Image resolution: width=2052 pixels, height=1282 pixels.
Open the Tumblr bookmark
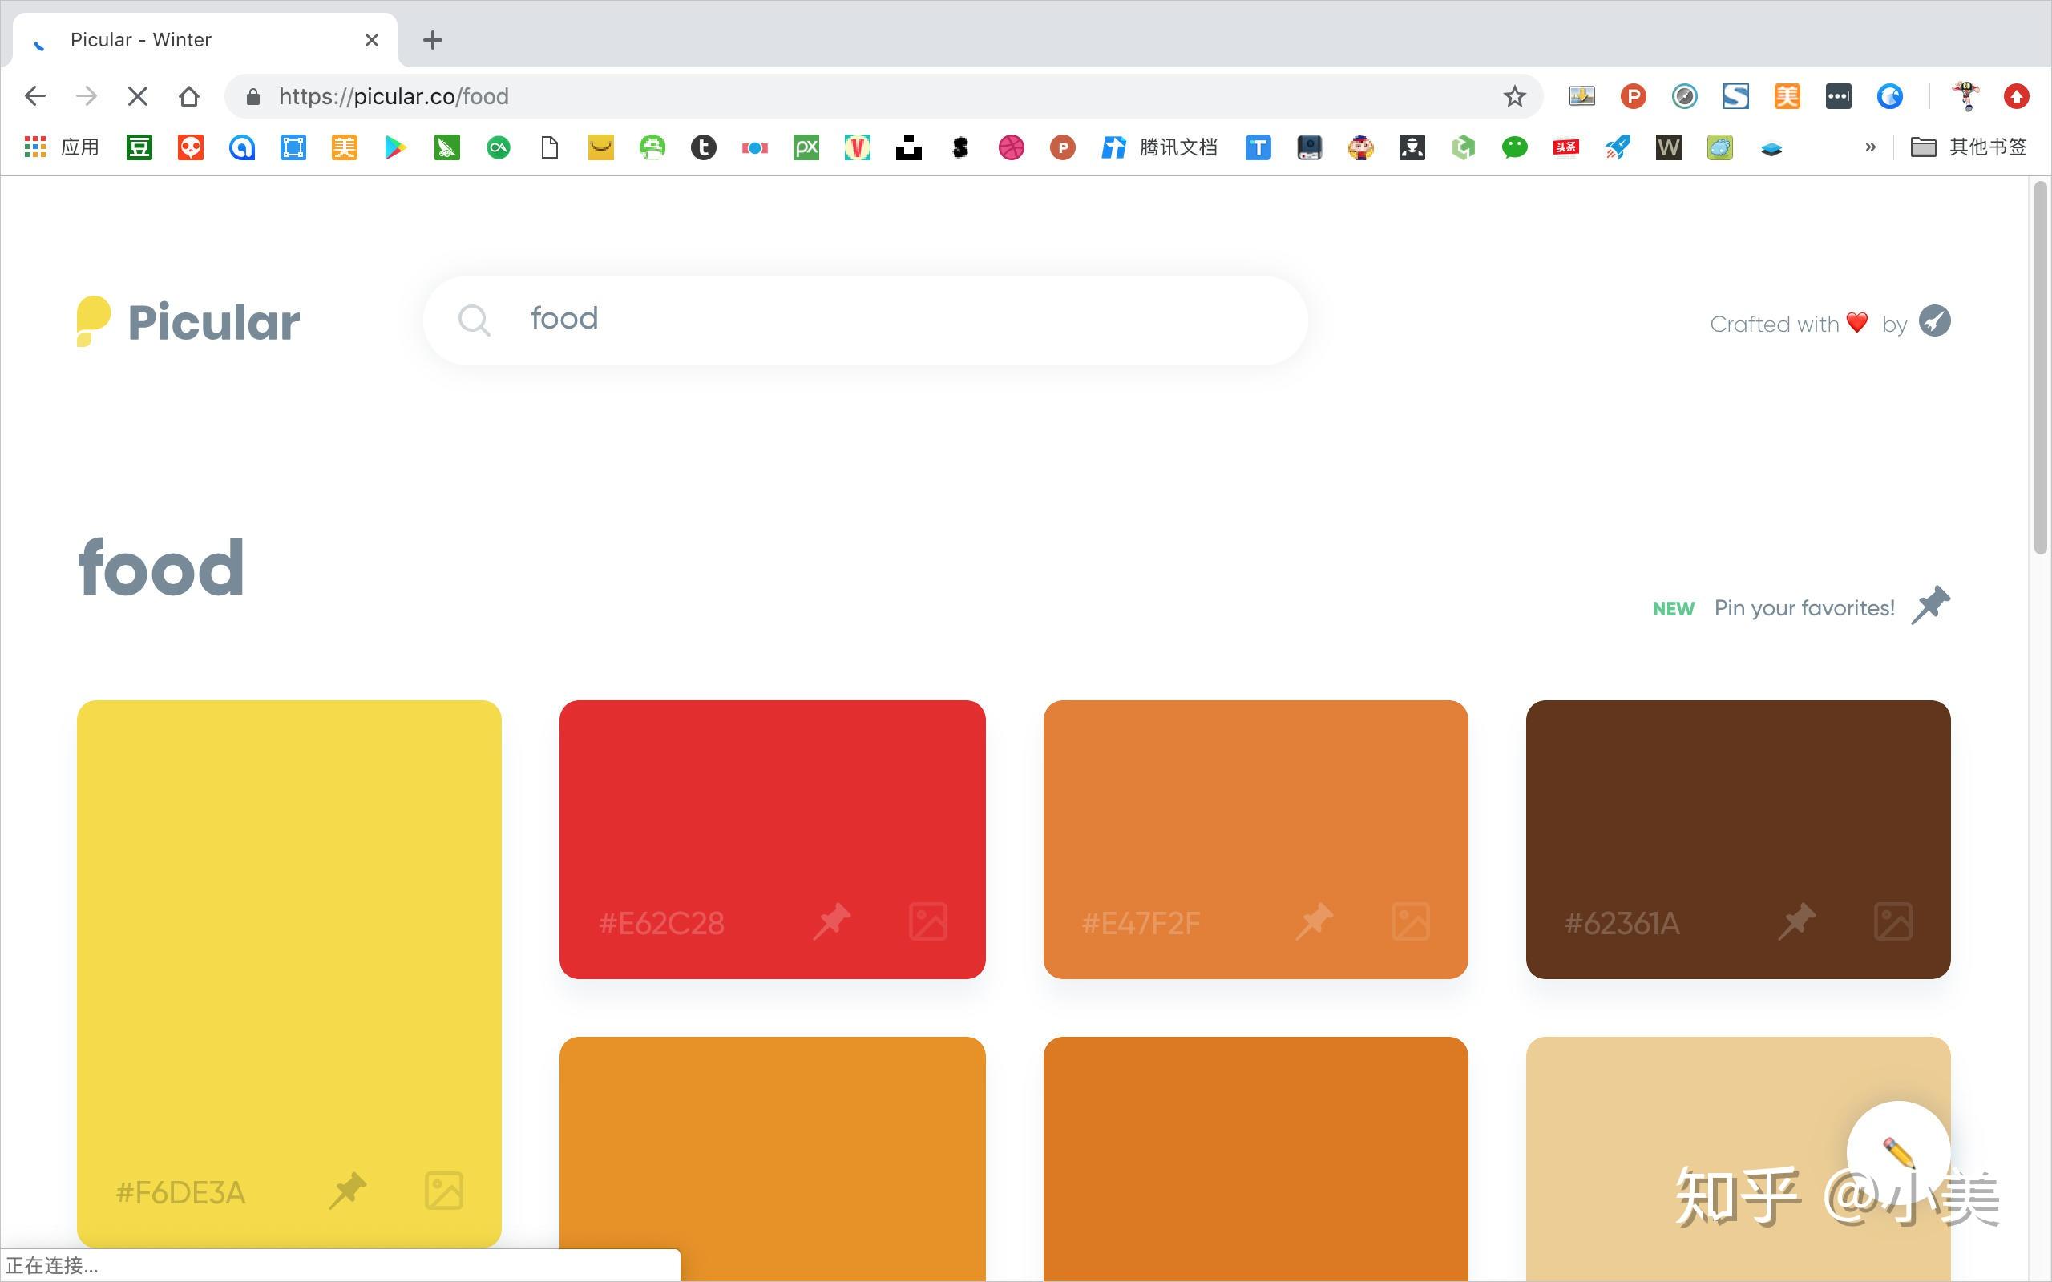point(703,147)
